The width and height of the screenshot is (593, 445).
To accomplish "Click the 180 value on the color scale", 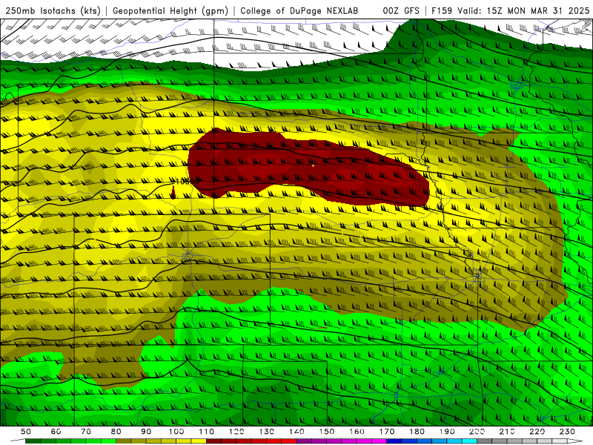I will coord(417,432).
